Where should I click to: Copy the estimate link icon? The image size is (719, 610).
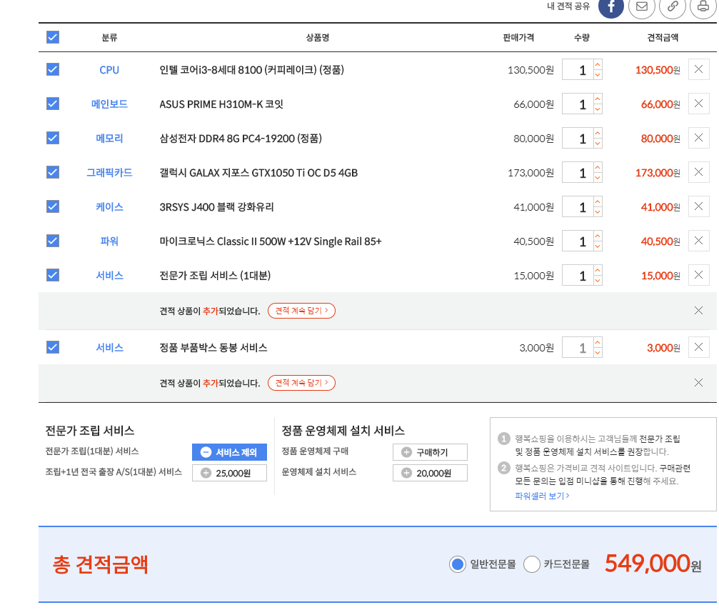click(x=672, y=6)
